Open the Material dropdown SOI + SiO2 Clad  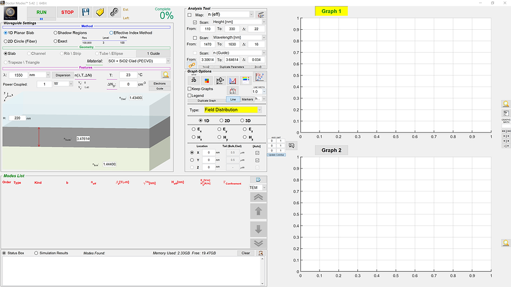coord(139,61)
